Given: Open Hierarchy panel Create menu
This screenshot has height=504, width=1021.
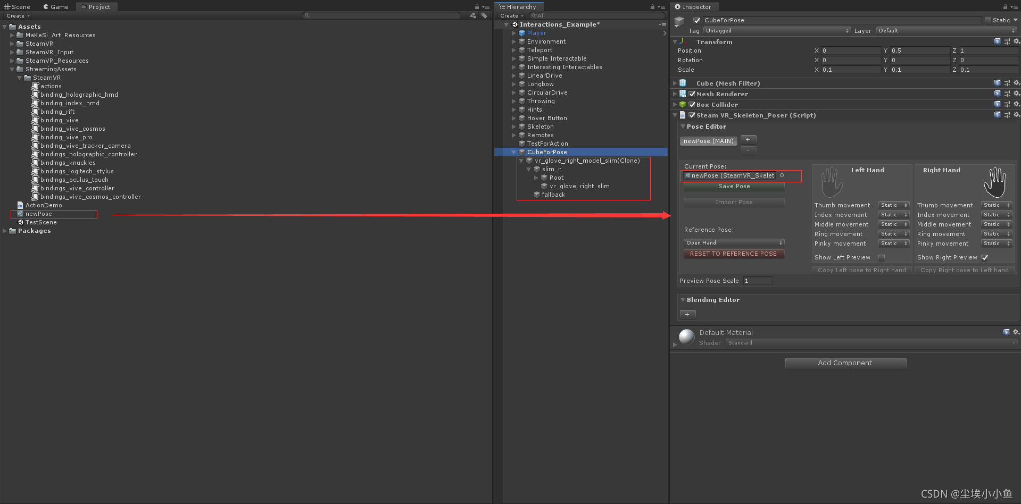Looking at the screenshot, I should [512, 16].
